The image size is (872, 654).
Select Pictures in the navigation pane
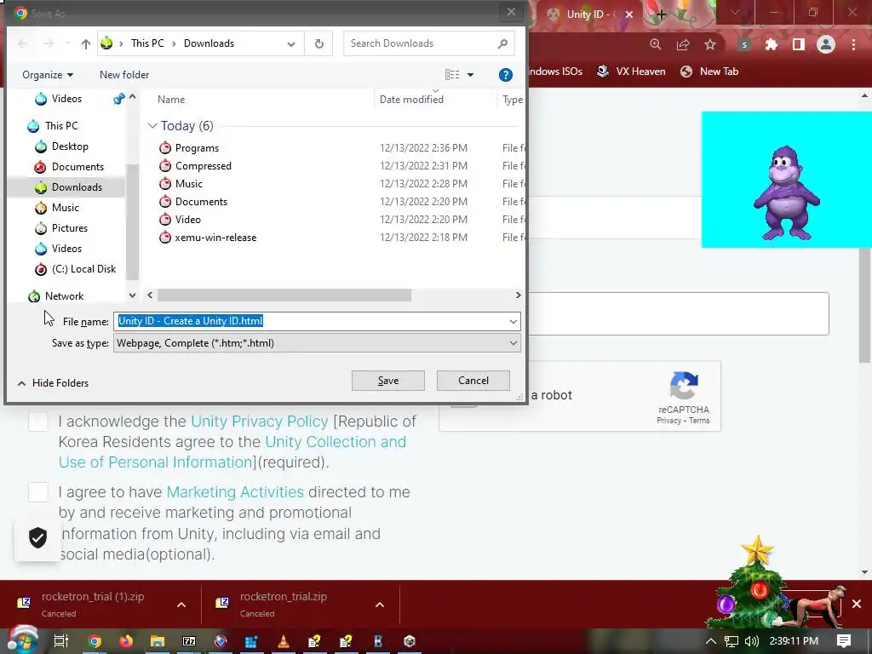(x=70, y=228)
